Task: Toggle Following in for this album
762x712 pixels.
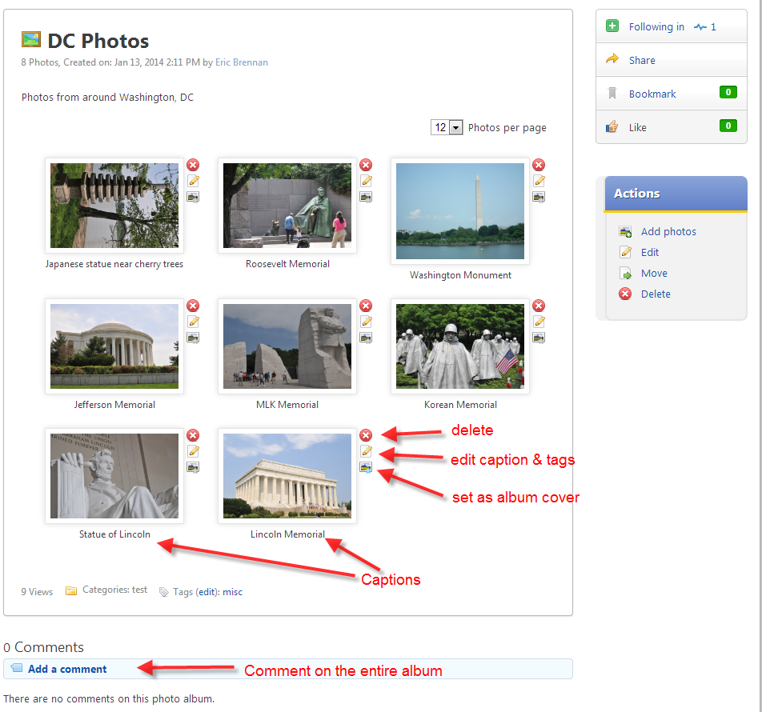Action: [656, 27]
